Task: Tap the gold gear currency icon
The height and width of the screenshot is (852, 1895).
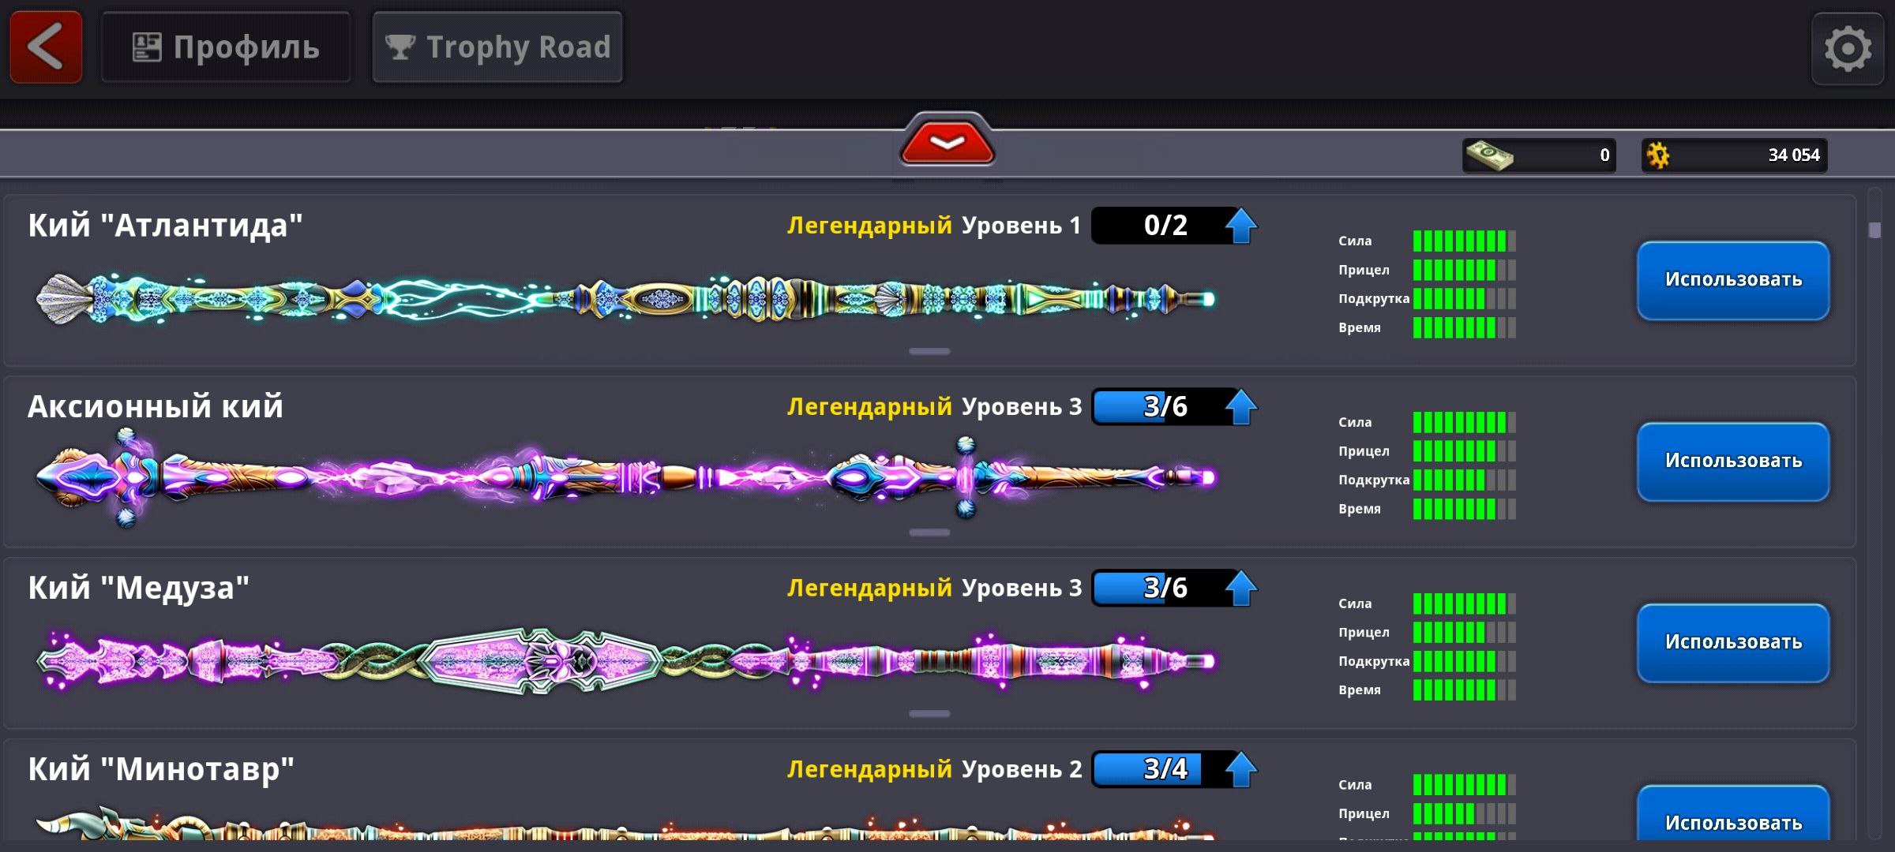Action: tap(1658, 155)
